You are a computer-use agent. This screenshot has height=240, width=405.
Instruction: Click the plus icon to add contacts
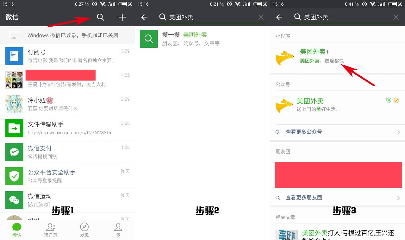122,17
